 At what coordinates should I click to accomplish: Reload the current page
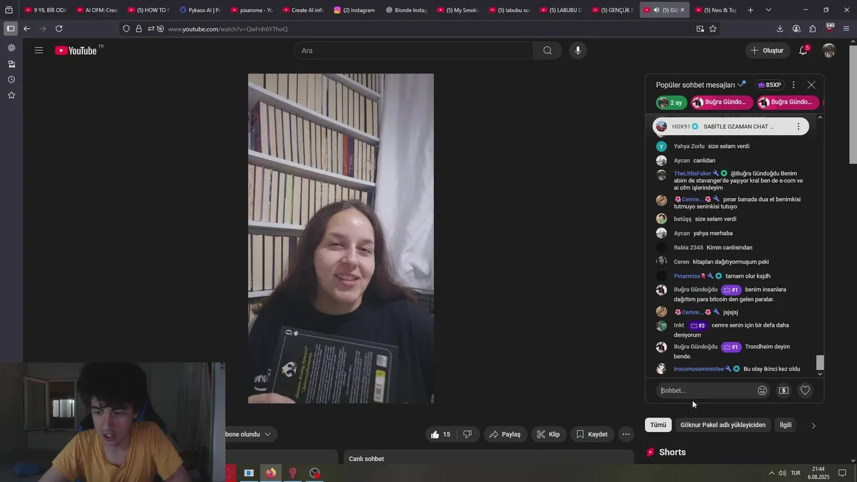59,29
